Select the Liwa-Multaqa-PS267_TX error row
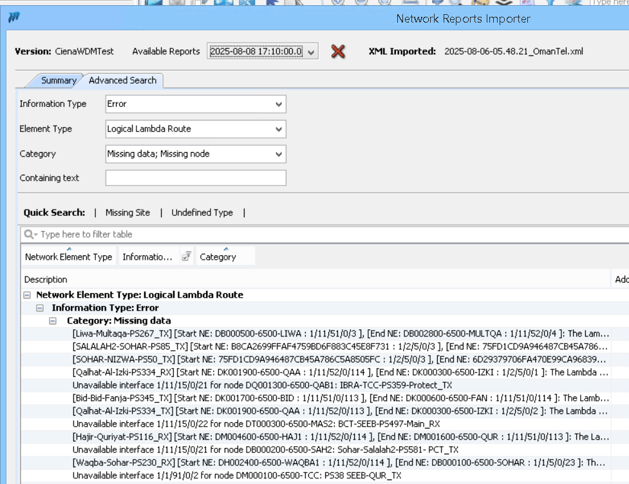Image resolution: width=629 pixels, height=484 pixels. [x=258, y=333]
